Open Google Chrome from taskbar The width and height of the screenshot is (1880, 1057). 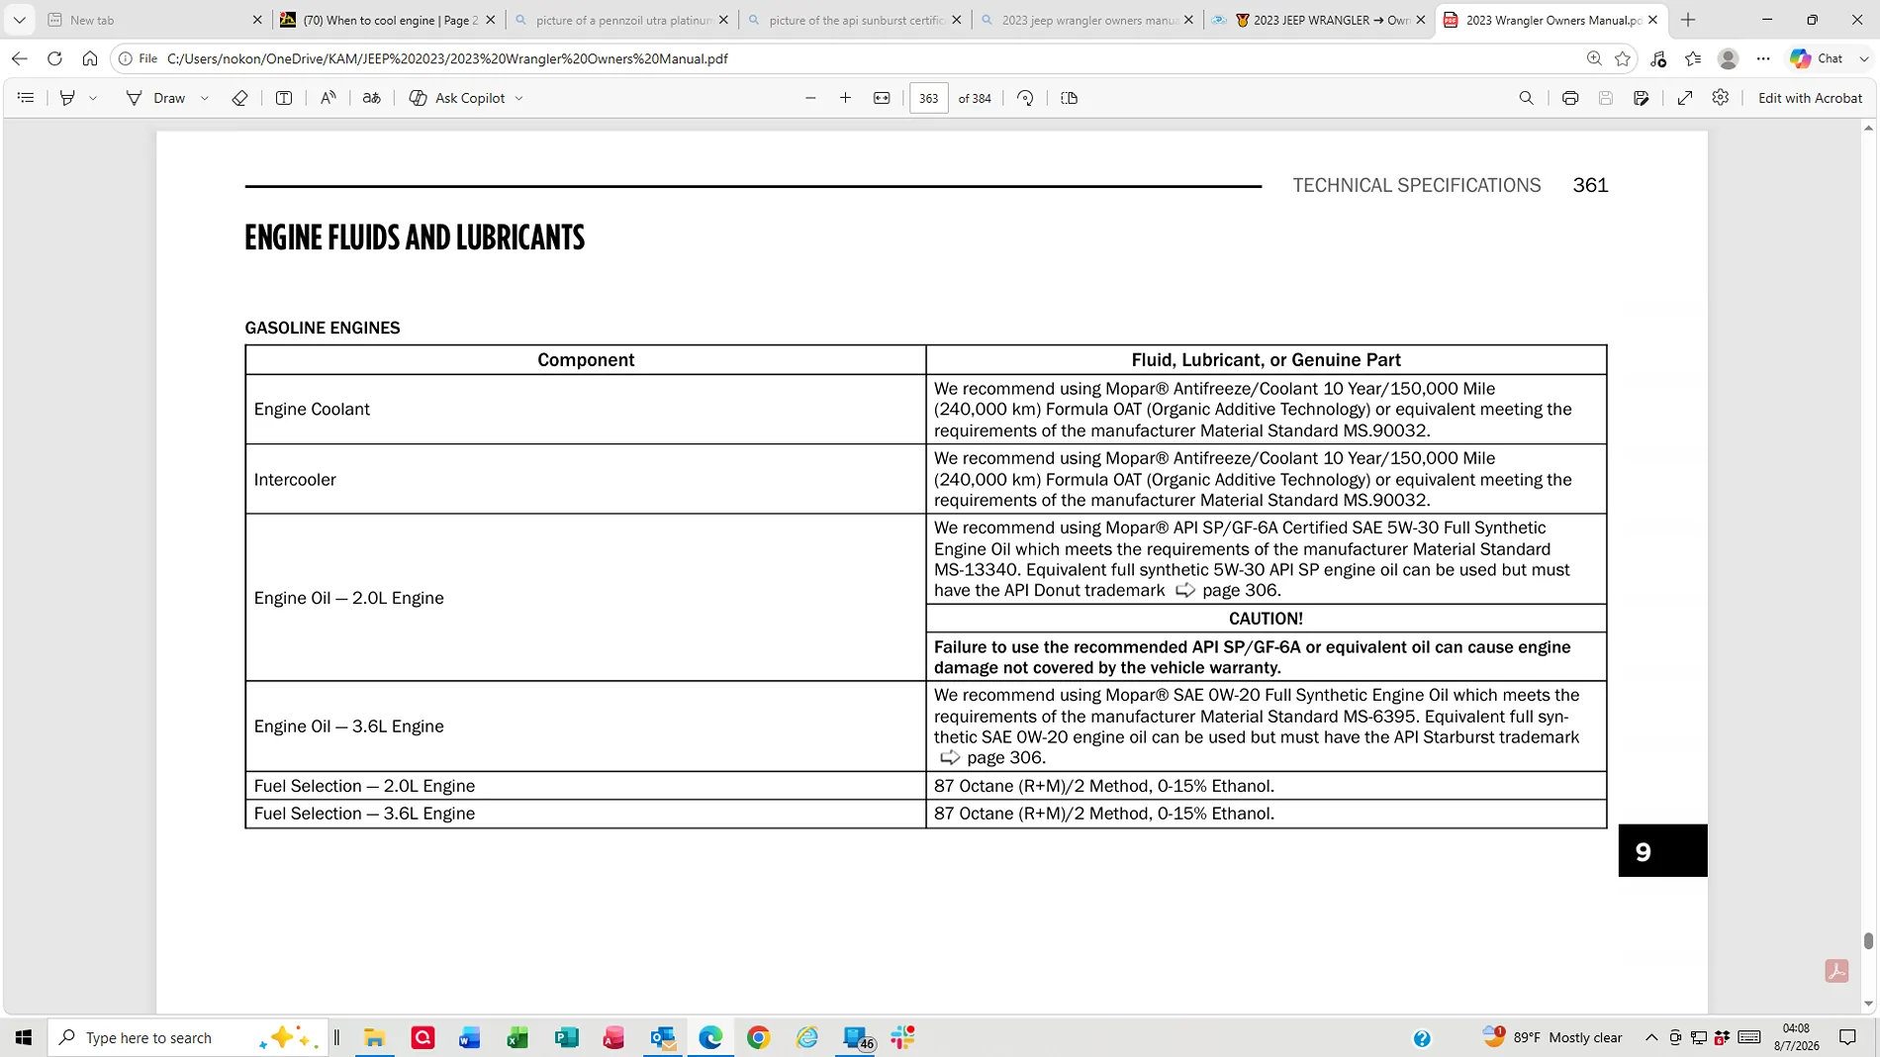coord(759,1037)
